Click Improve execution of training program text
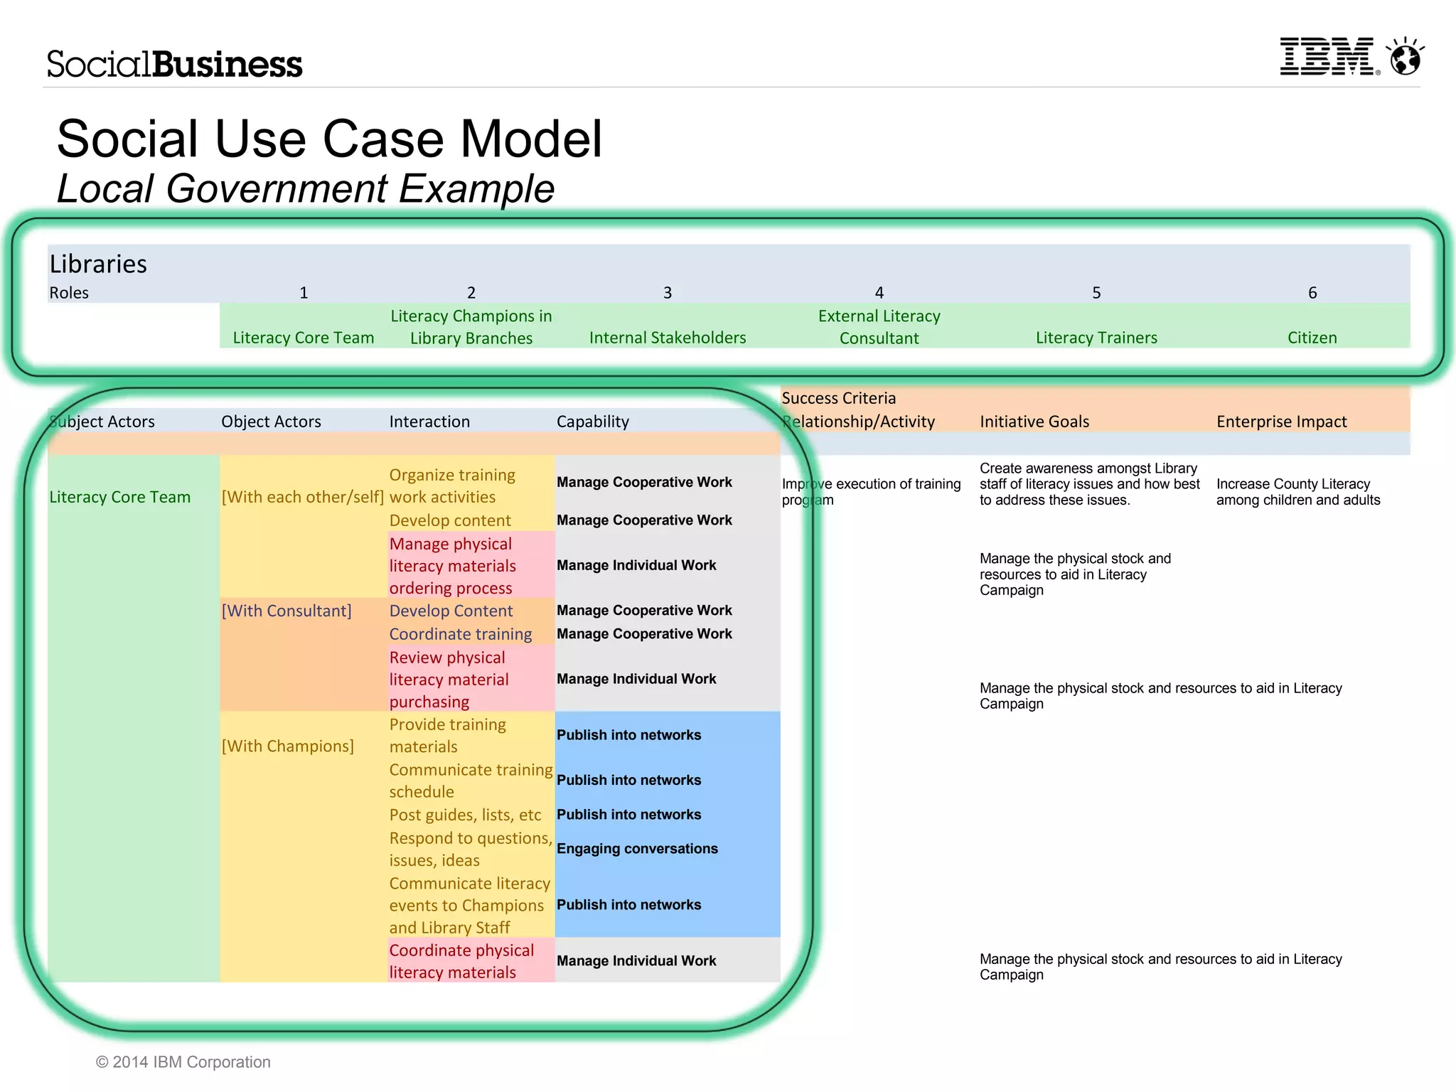This screenshot has height=1092, width=1456. (x=871, y=491)
